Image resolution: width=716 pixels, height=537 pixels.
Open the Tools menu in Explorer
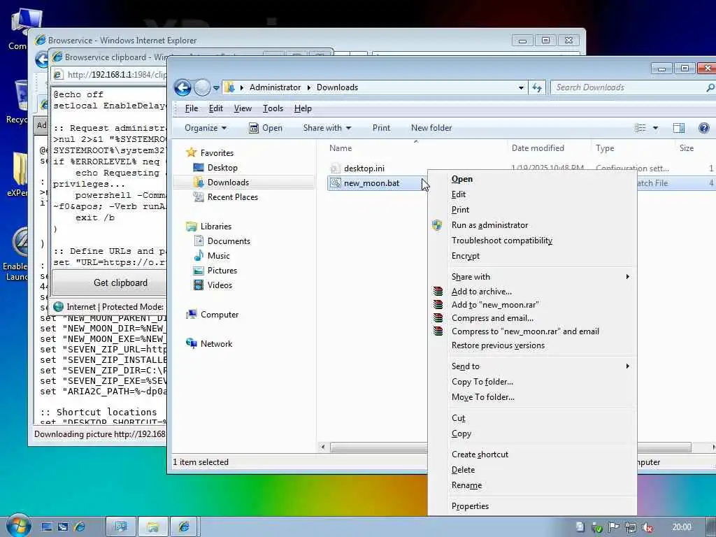click(x=273, y=108)
